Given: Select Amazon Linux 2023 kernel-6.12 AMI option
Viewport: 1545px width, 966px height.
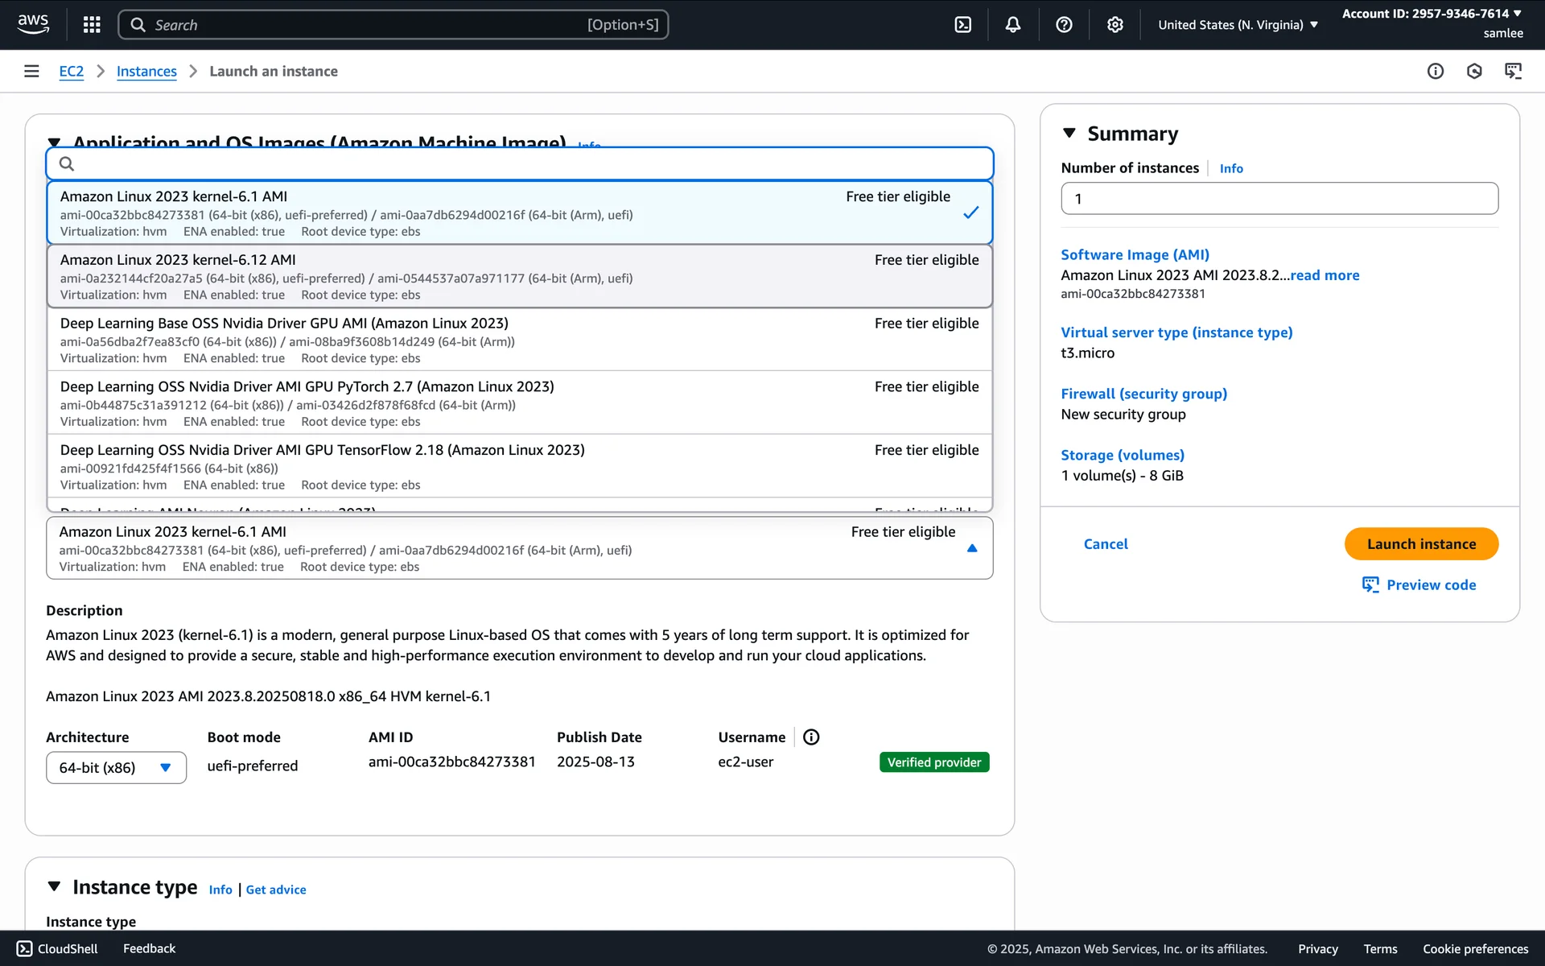Looking at the screenshot, I should coord(519,276).
